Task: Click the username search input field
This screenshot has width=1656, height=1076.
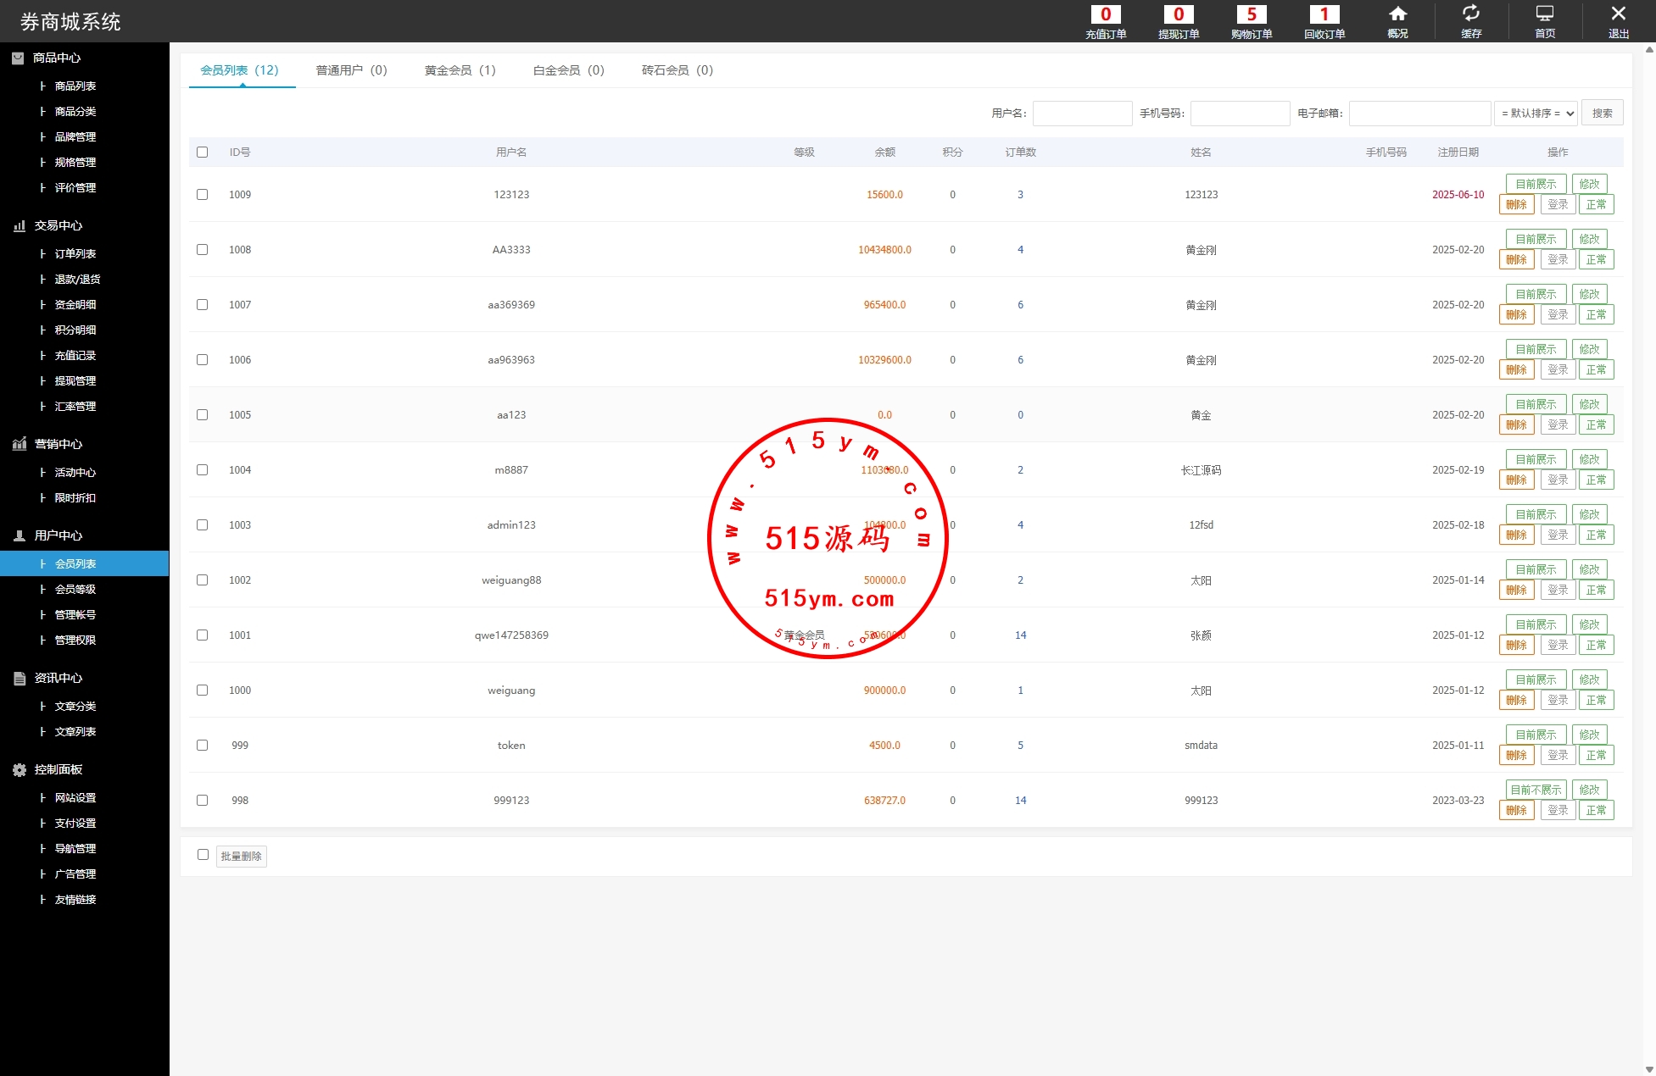Action: point(1082,114)
